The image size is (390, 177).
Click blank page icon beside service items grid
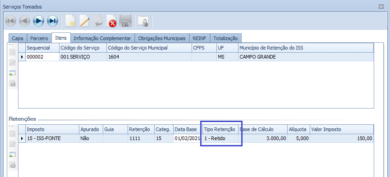(x=13, y=52)
